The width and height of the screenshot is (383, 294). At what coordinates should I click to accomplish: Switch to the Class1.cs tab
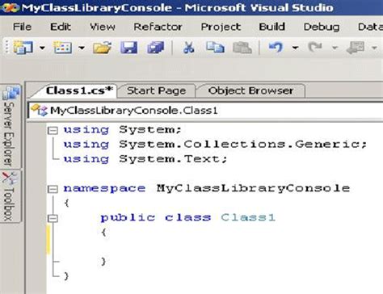coord(79,90)
